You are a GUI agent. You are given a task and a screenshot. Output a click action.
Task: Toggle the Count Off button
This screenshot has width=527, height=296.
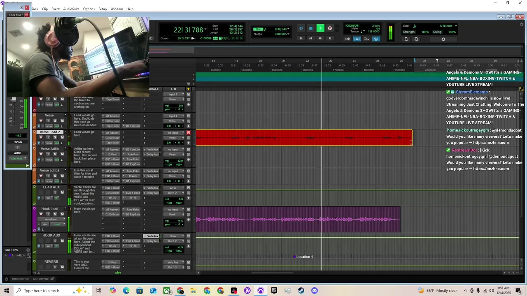click(x=352, y=25)
